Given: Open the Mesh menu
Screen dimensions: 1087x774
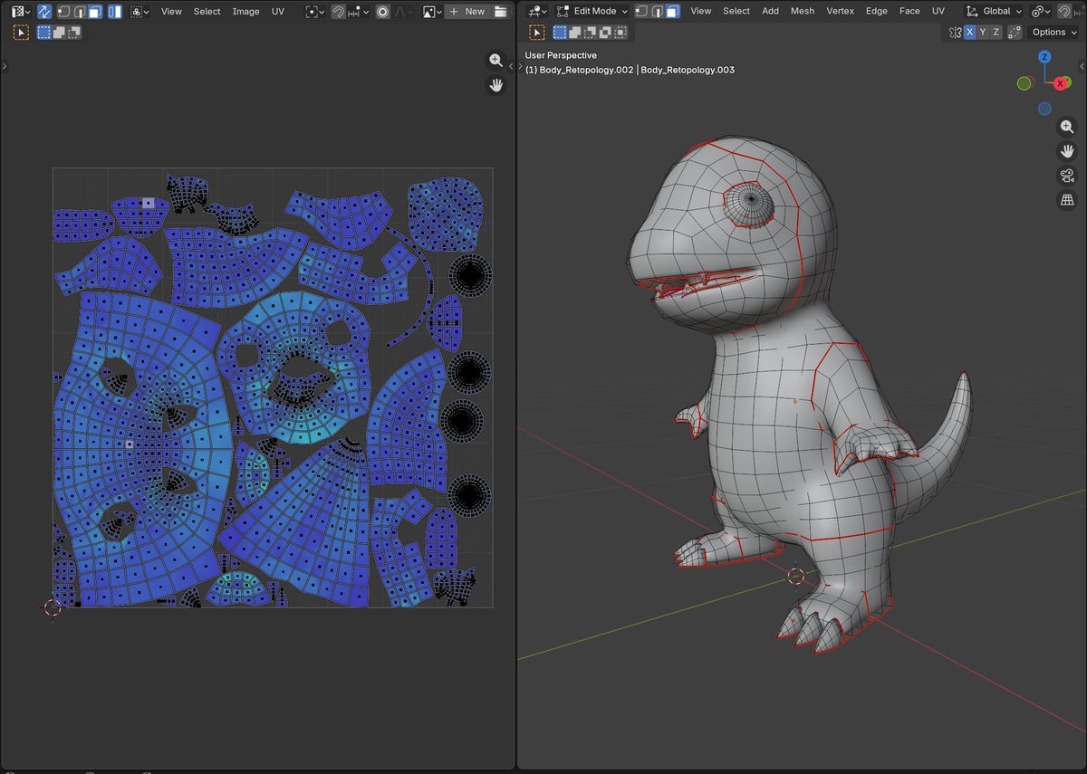Looking at the screenshot, I should point(803,11).
